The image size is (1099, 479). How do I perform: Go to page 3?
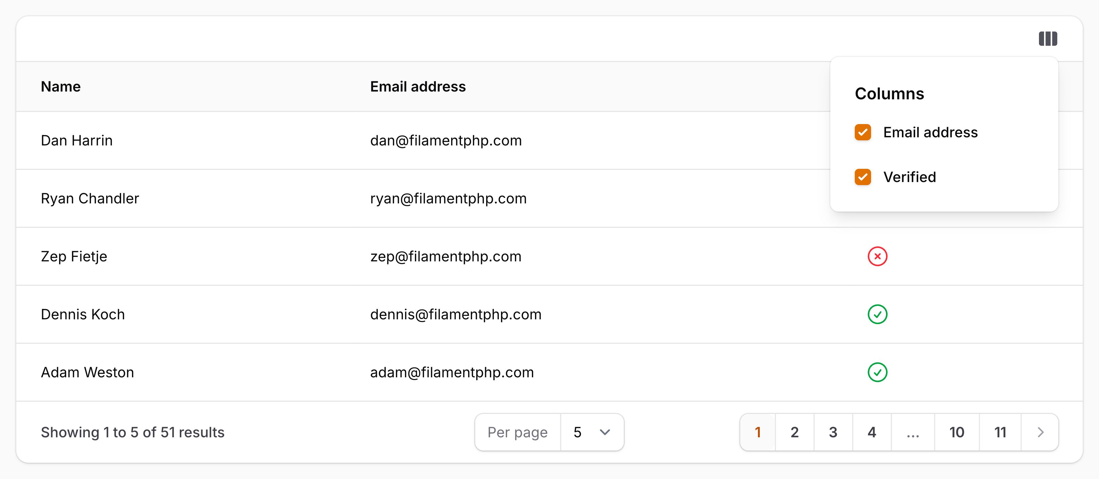click(833, 432)
